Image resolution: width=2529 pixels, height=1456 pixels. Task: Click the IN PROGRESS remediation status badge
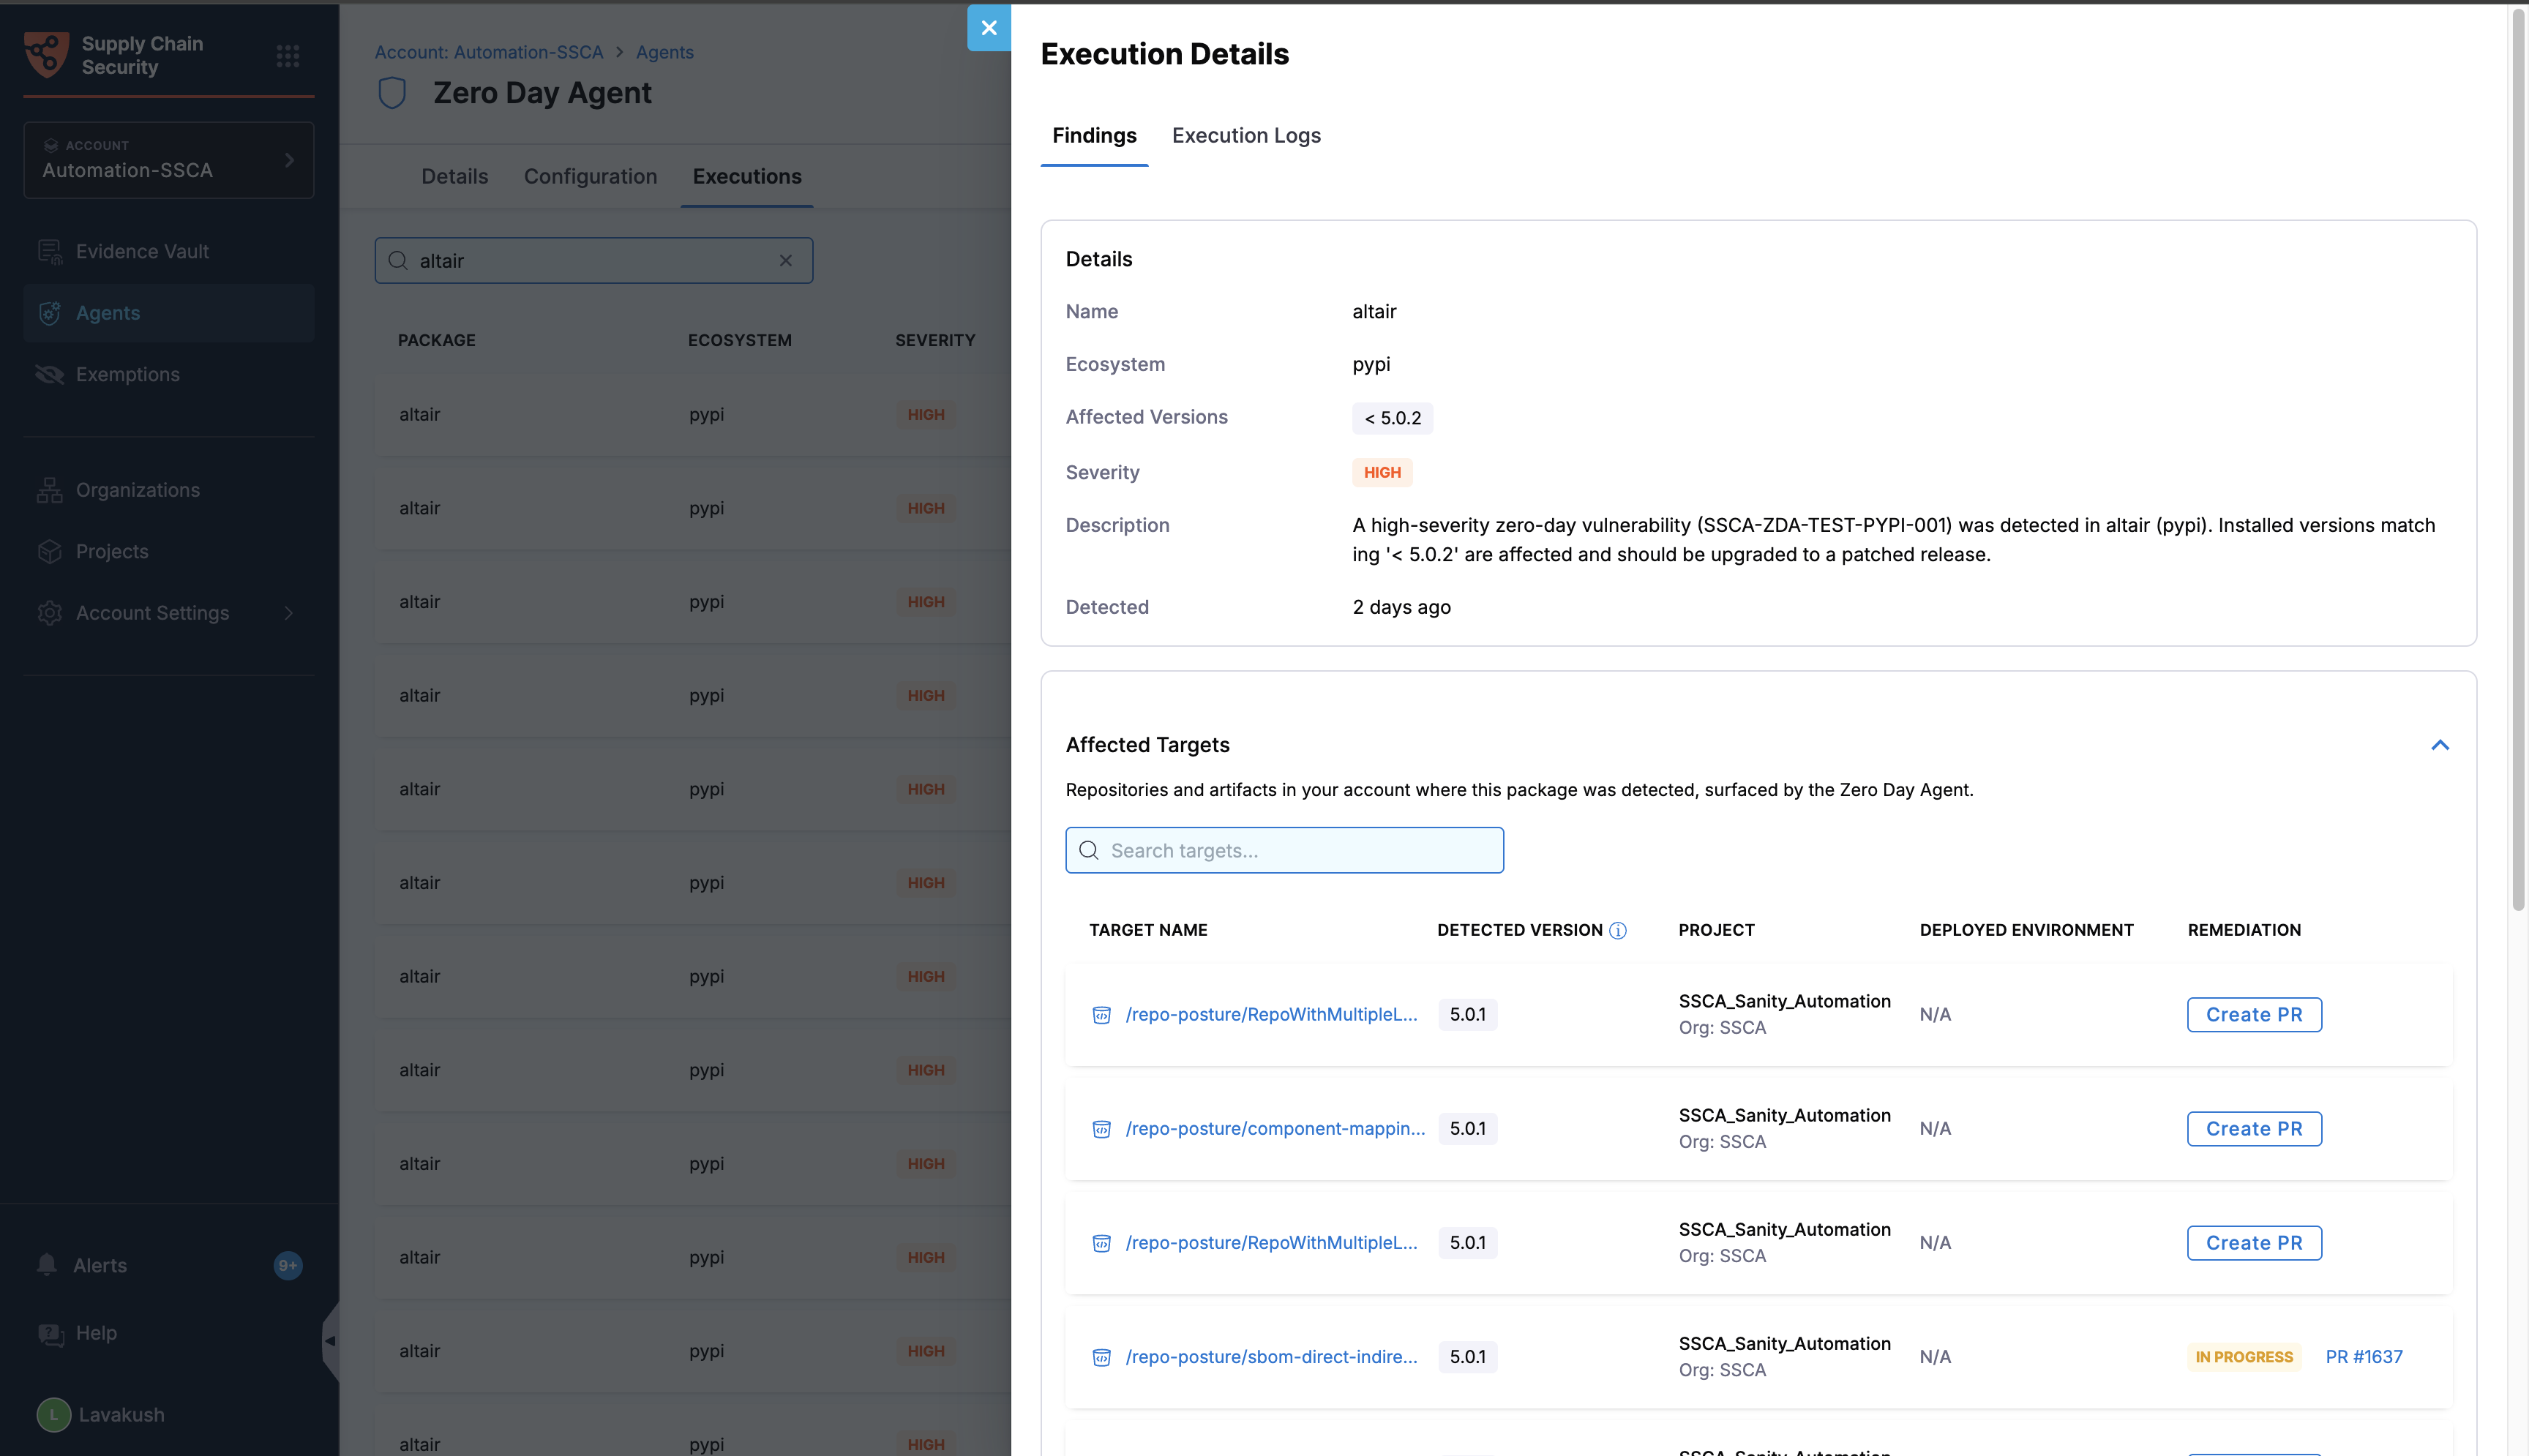pos(2244,1357)
